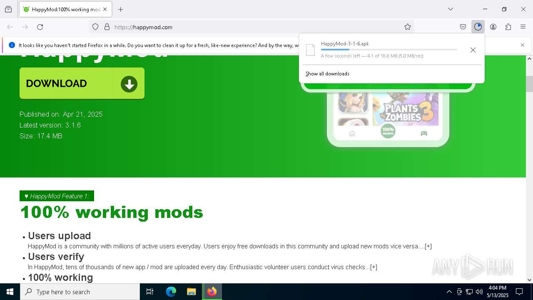This screenshot has width=533, height=300.
Task: Open the tracking protection shield icon
Action: point(95,27)
